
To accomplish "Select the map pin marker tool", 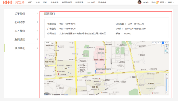I will click(165, 43).
